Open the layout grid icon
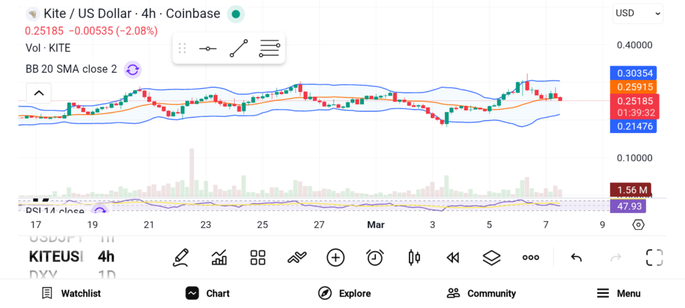The height and width of the screenshot is (308, 685). click(x=258, y=257)
